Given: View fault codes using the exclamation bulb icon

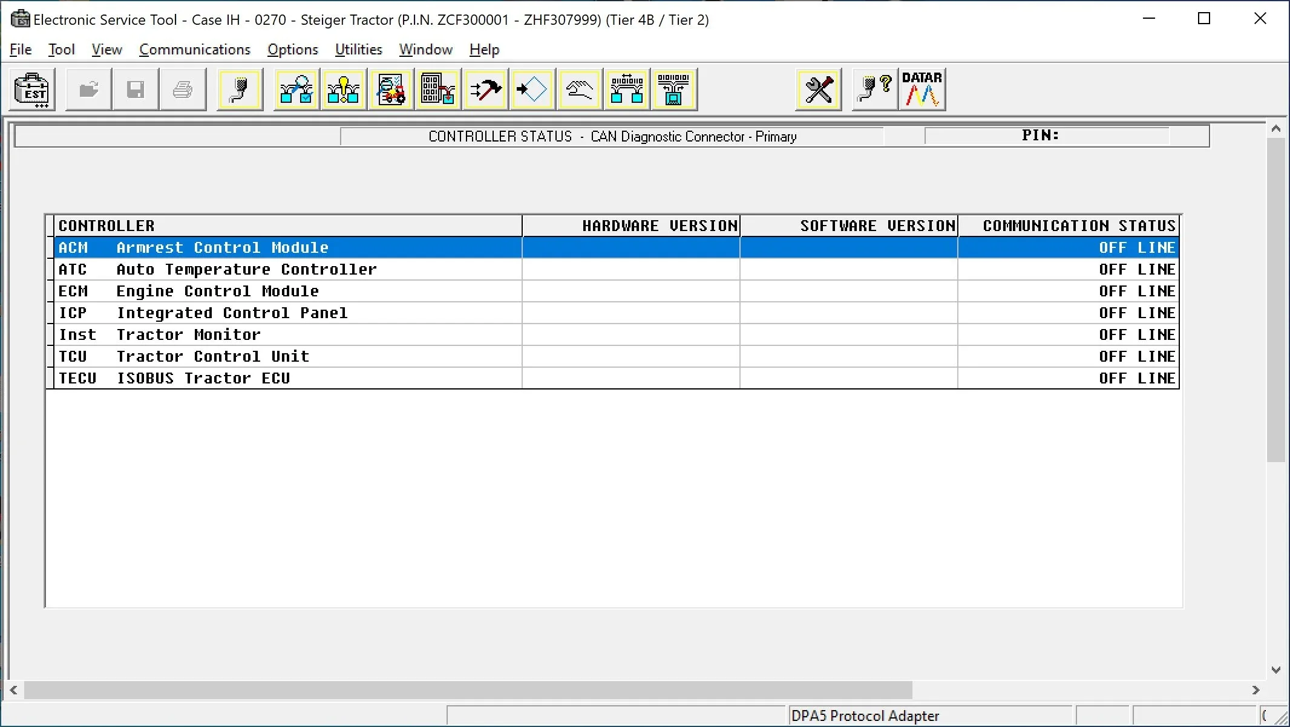Looking at the screenshot, I should (x=342, y=90).
